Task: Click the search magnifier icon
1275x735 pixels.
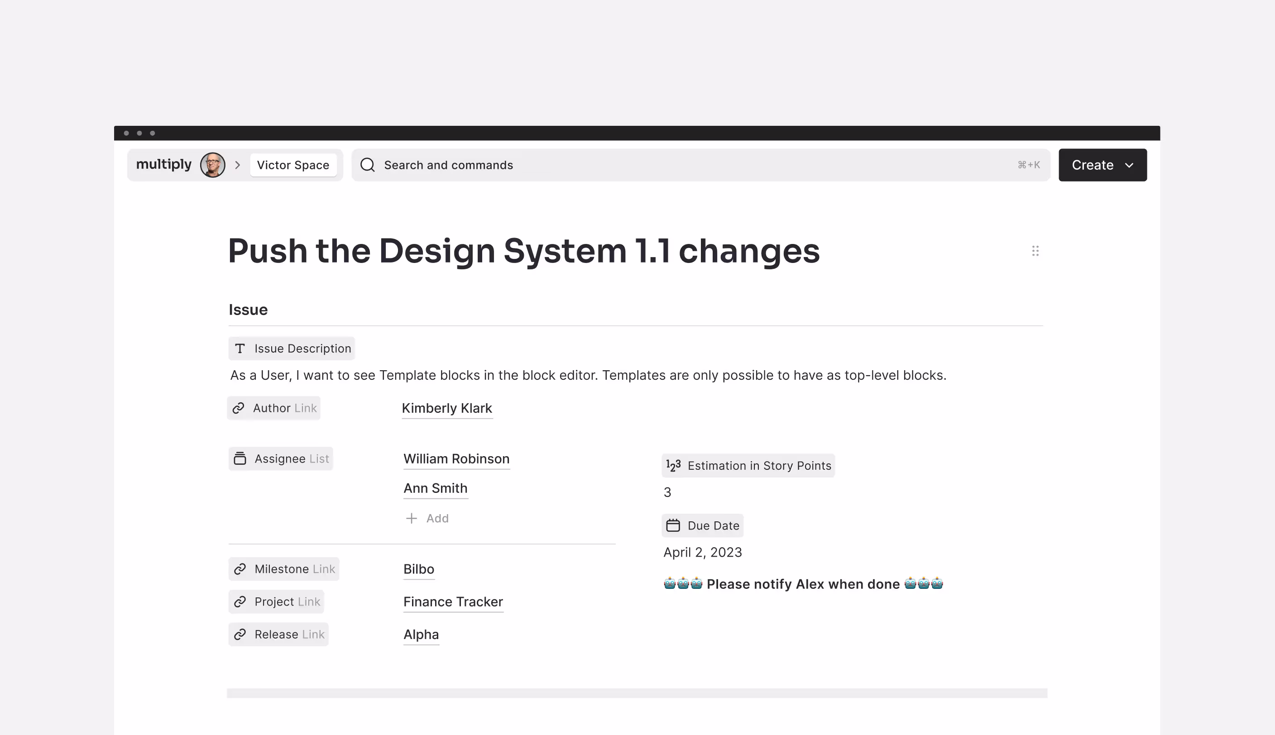Action: (x=368, y=165)
